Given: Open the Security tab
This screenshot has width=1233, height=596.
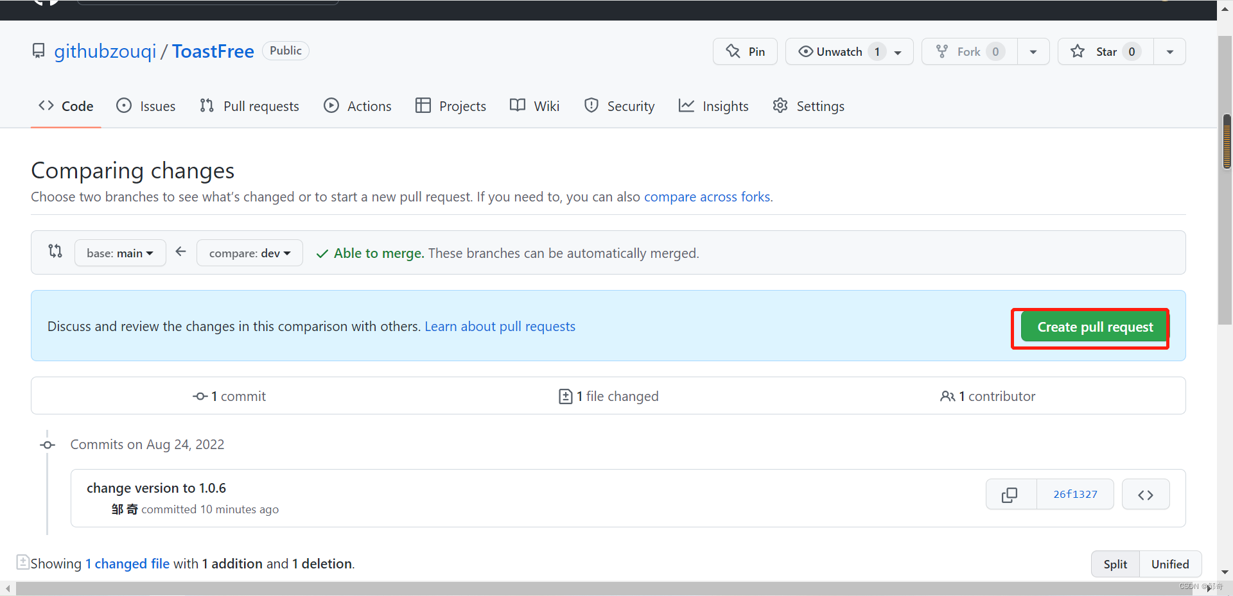Looking at the screenshot, I should click(x=619, y=106).
